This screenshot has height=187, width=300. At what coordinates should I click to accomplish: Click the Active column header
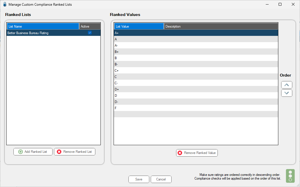point(90,26)
